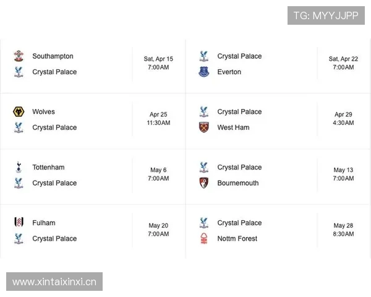The image size is (371, 297).
Task: Select the West Ham team name
Action: (234, 128)
